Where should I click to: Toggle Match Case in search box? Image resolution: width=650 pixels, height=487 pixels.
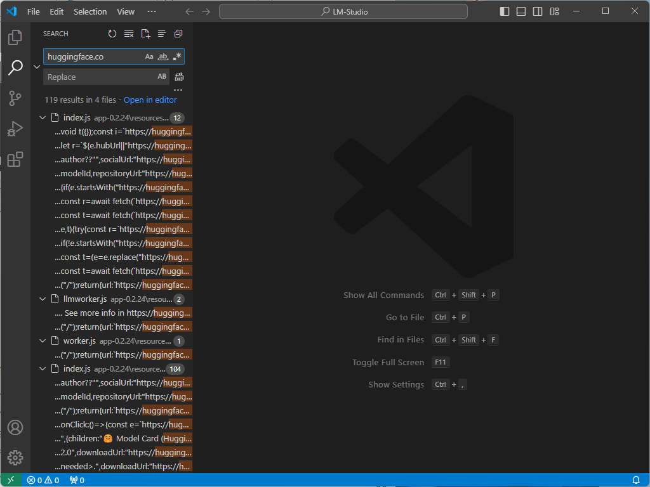[149, 56]
